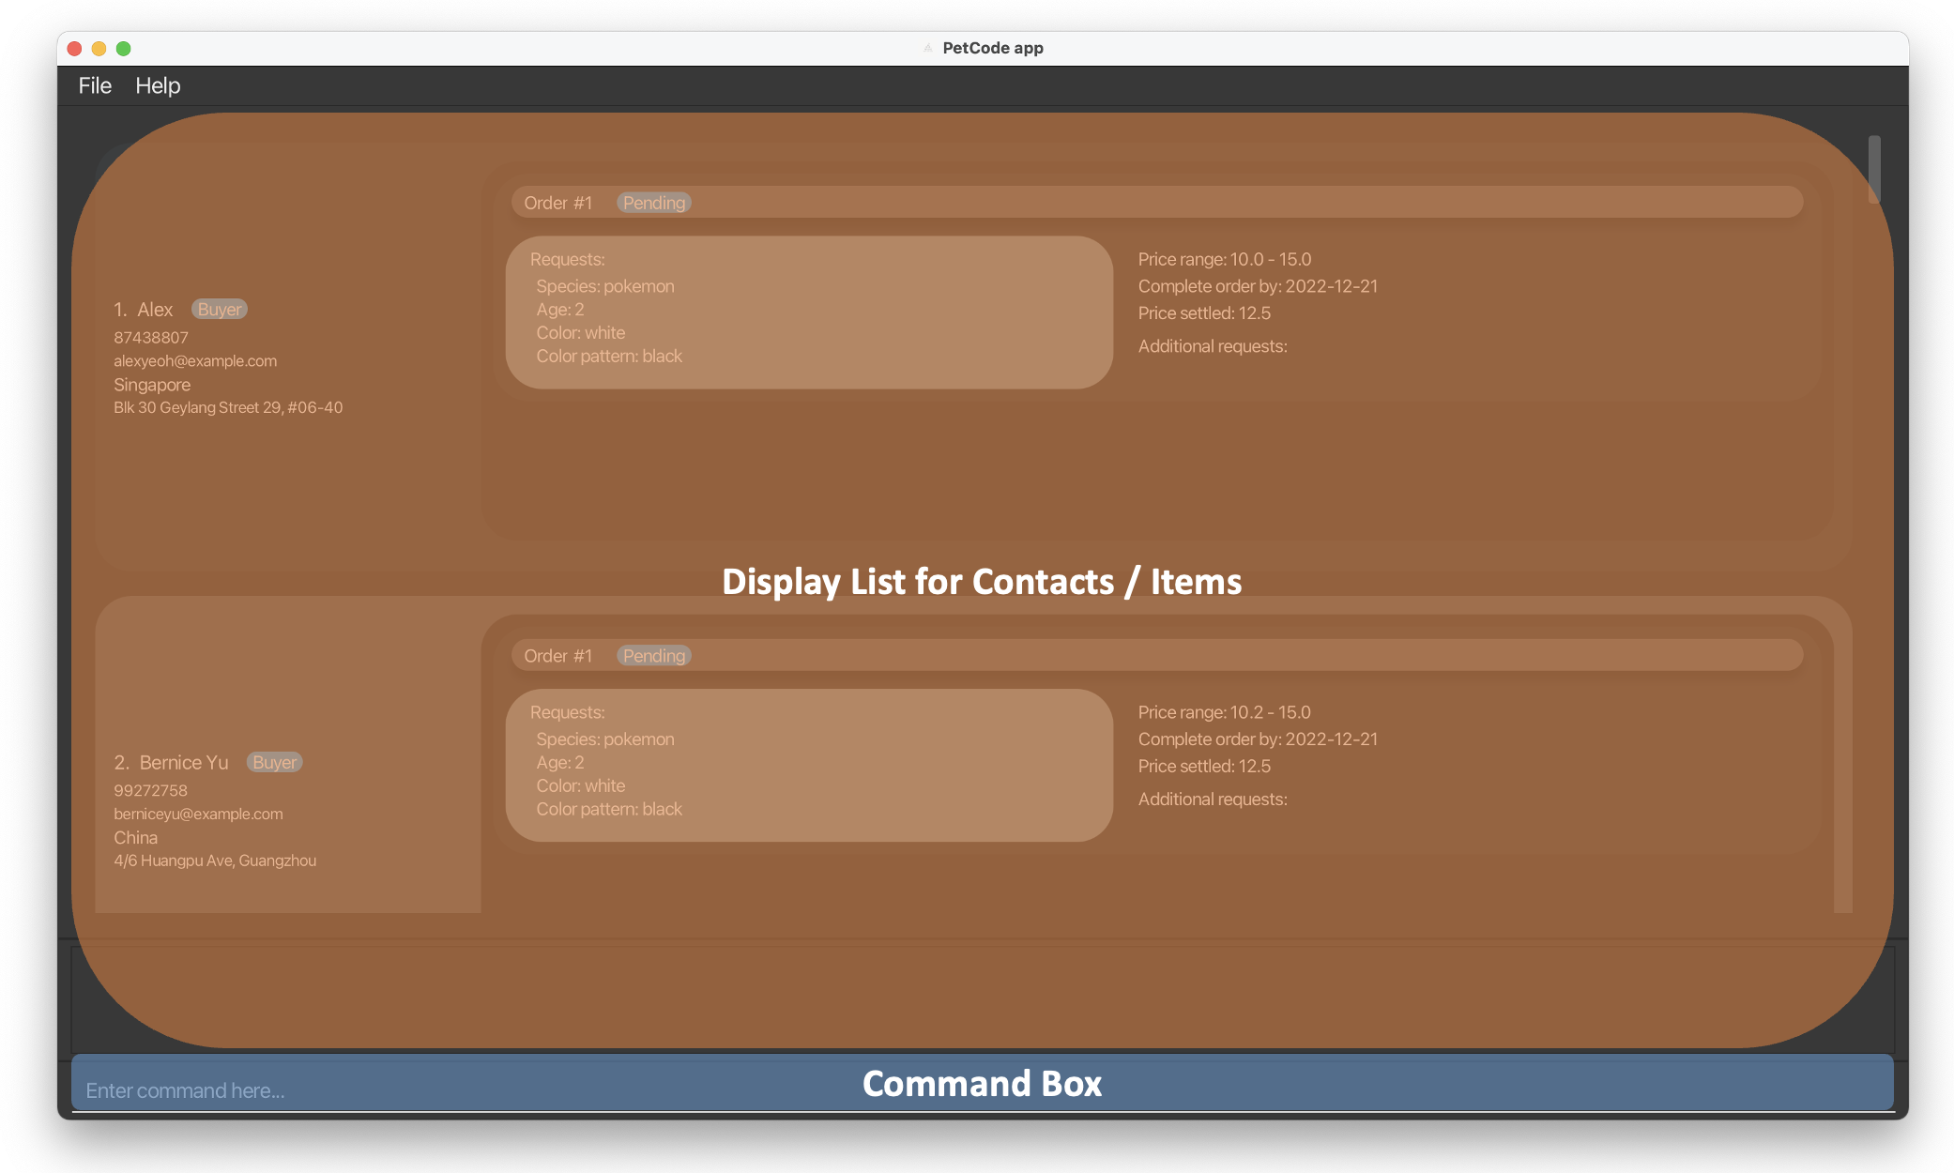
Task: Click email alexyeoh@example.com
Action: (195, 360)
